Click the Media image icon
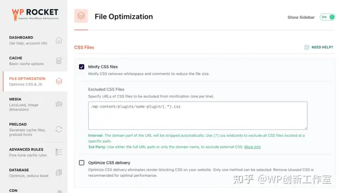340x193 pixels. click(59, 104)
